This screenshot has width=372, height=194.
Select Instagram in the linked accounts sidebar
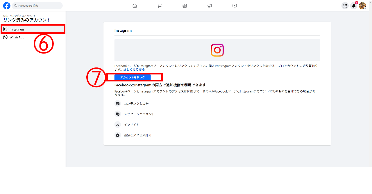pos(33,29)
